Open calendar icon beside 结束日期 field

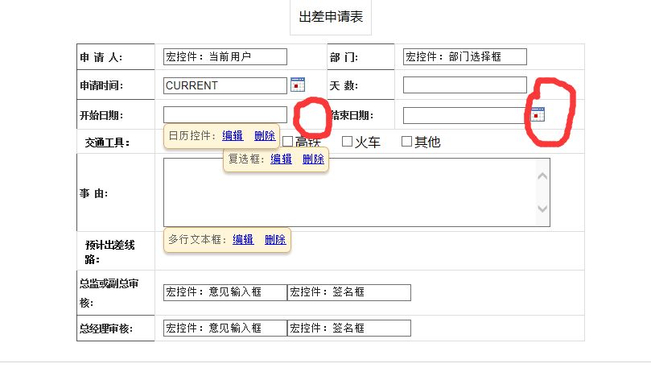538,114
